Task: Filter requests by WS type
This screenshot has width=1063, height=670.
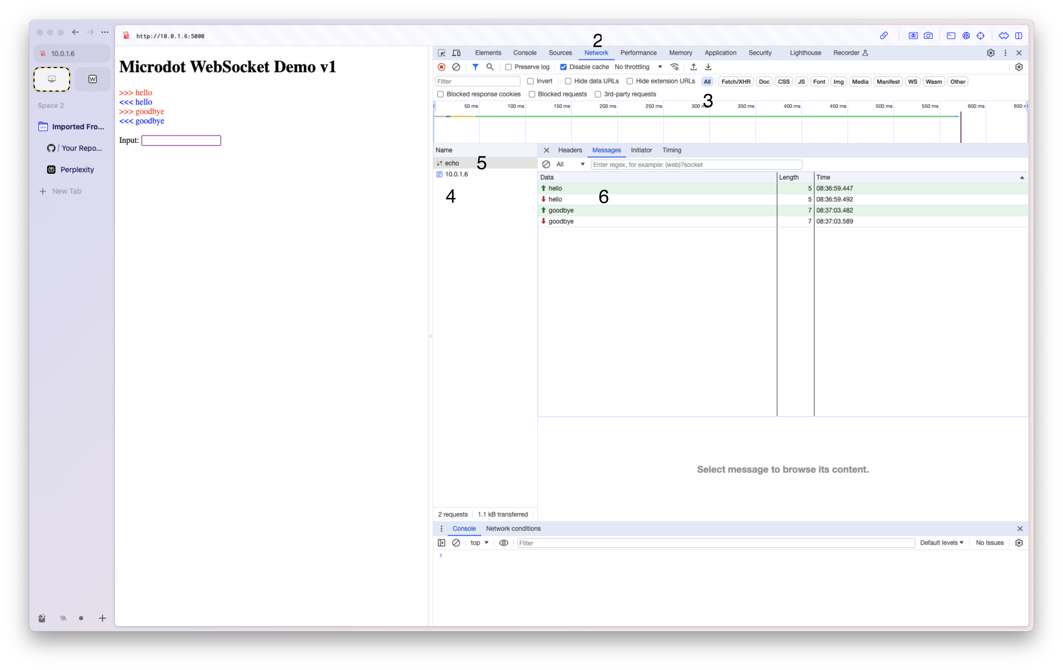Action: [x=912, y=82]
